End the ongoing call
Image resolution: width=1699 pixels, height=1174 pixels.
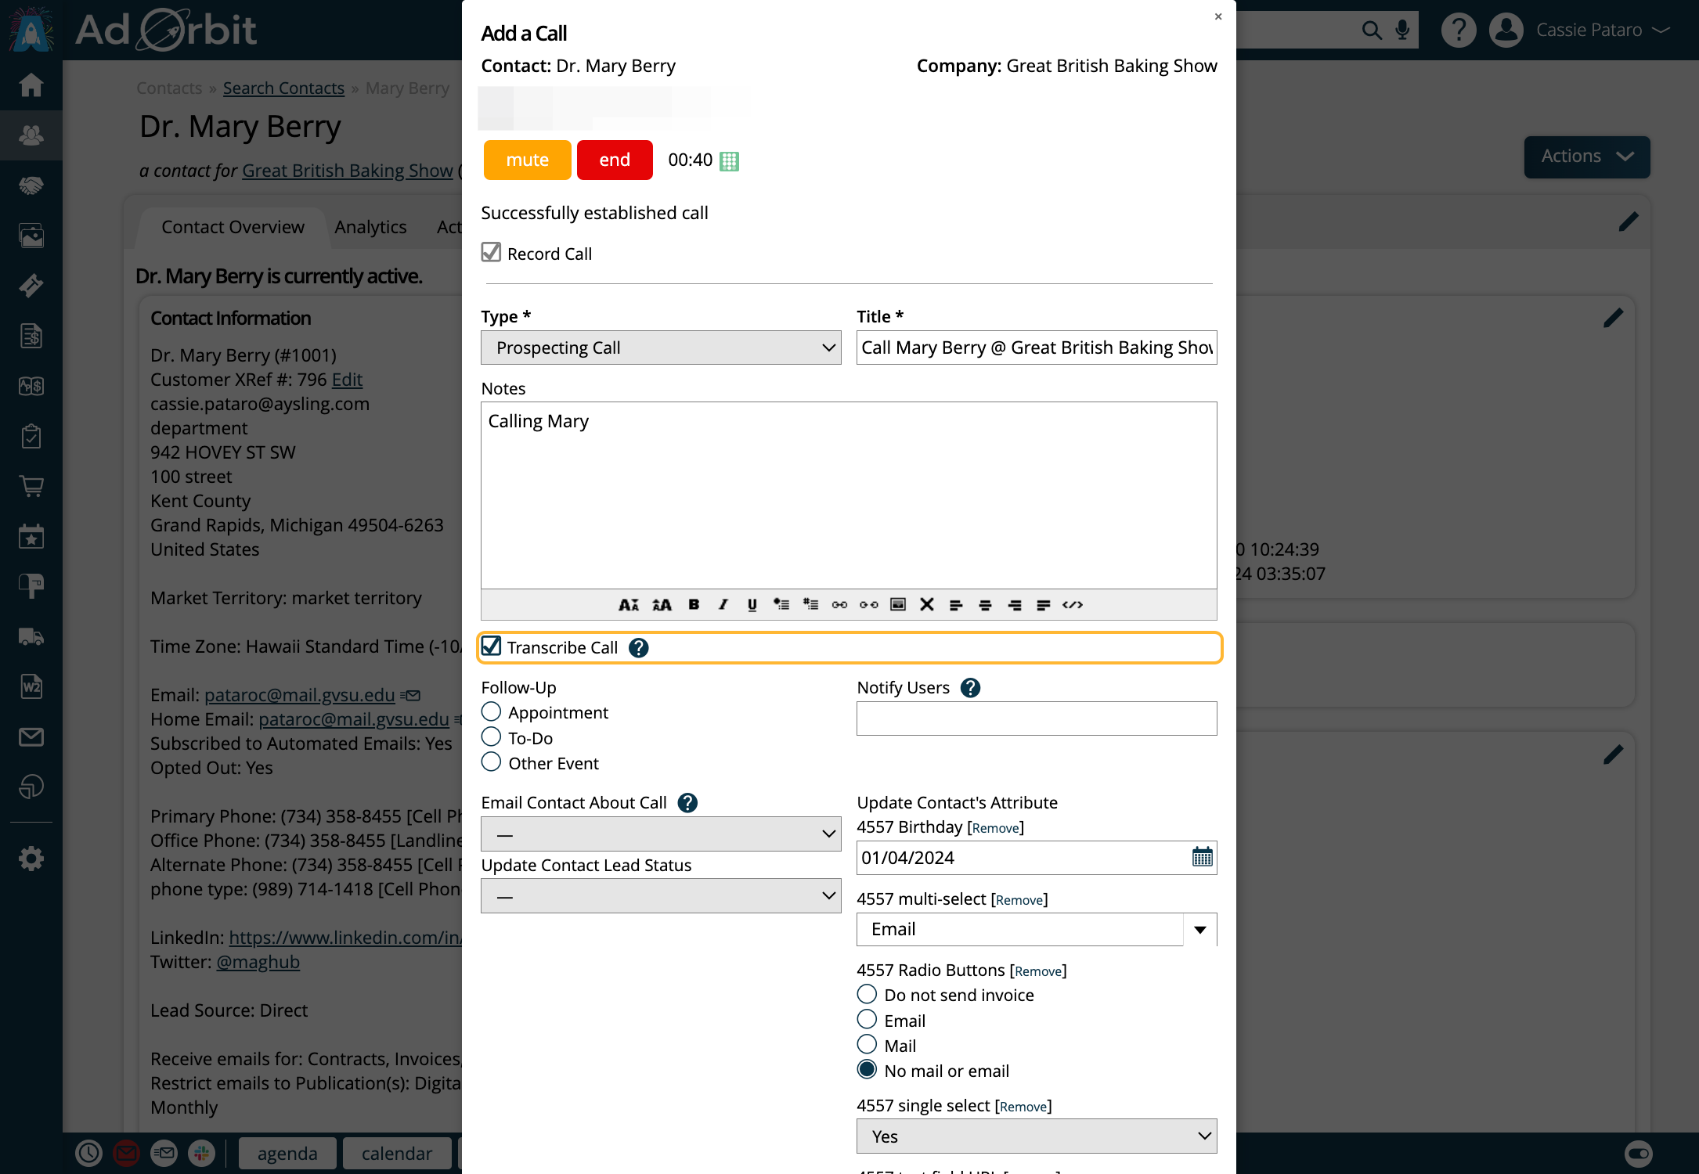[615, 160]
